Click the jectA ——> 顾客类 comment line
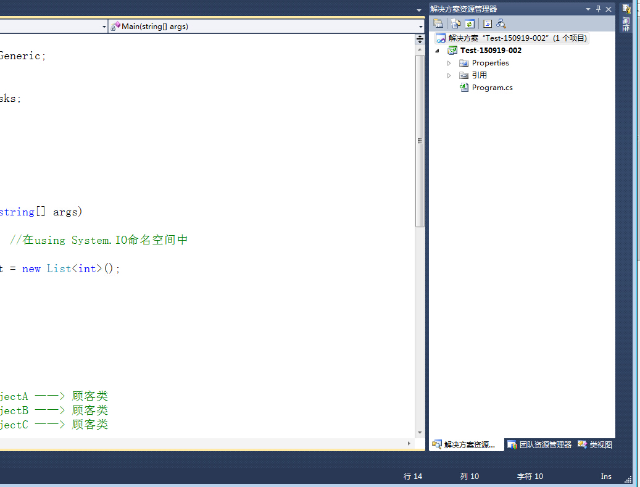The image size is (640, 487). (54, 396)
